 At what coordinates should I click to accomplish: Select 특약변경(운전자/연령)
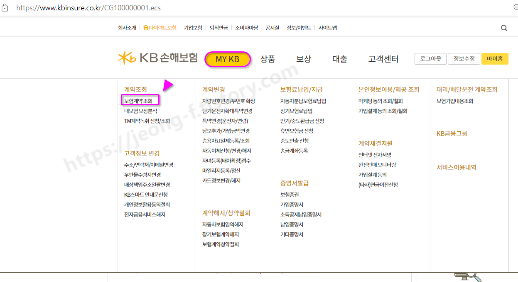pyautogui.click(x=225, y=121)
